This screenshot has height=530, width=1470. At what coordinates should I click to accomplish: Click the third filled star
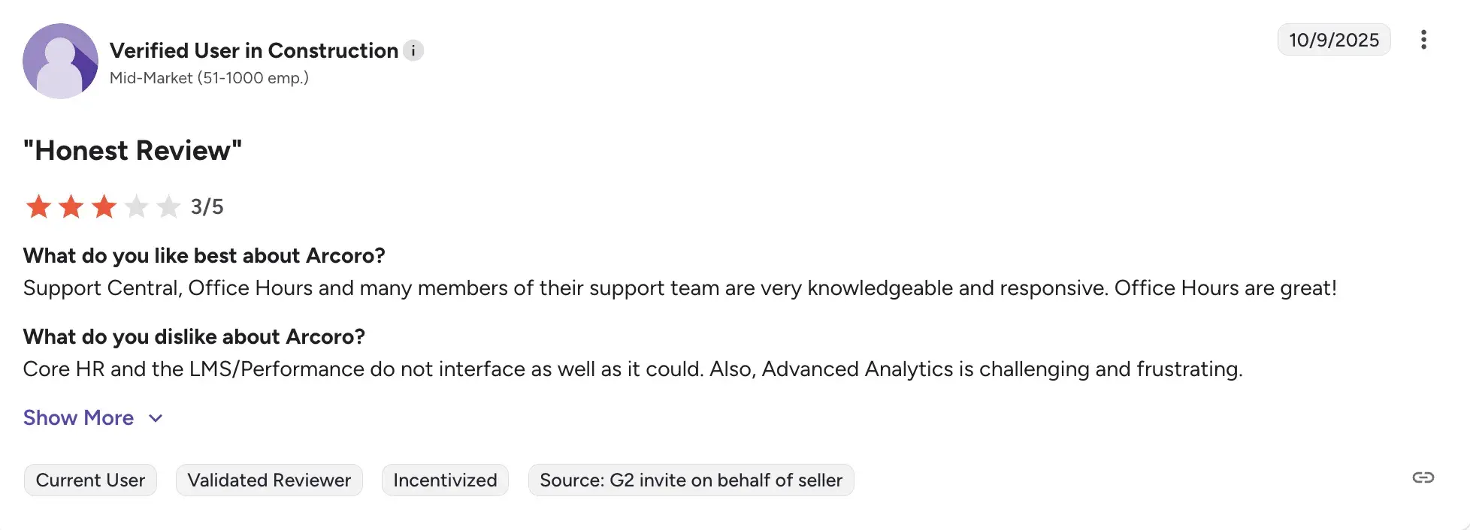tap(104, 206)
